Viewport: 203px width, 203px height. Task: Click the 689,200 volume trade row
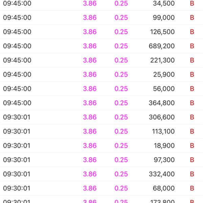pos(101,46)
